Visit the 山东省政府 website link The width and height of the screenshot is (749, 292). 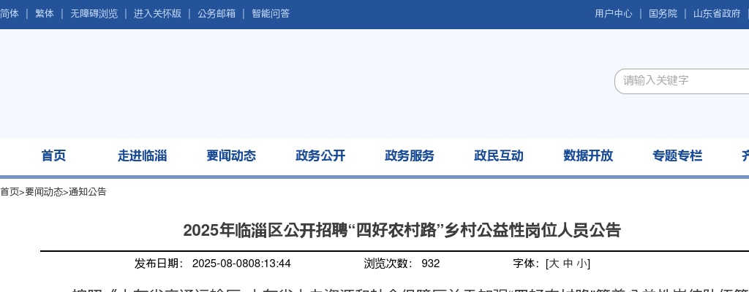(x=717, y=14)
